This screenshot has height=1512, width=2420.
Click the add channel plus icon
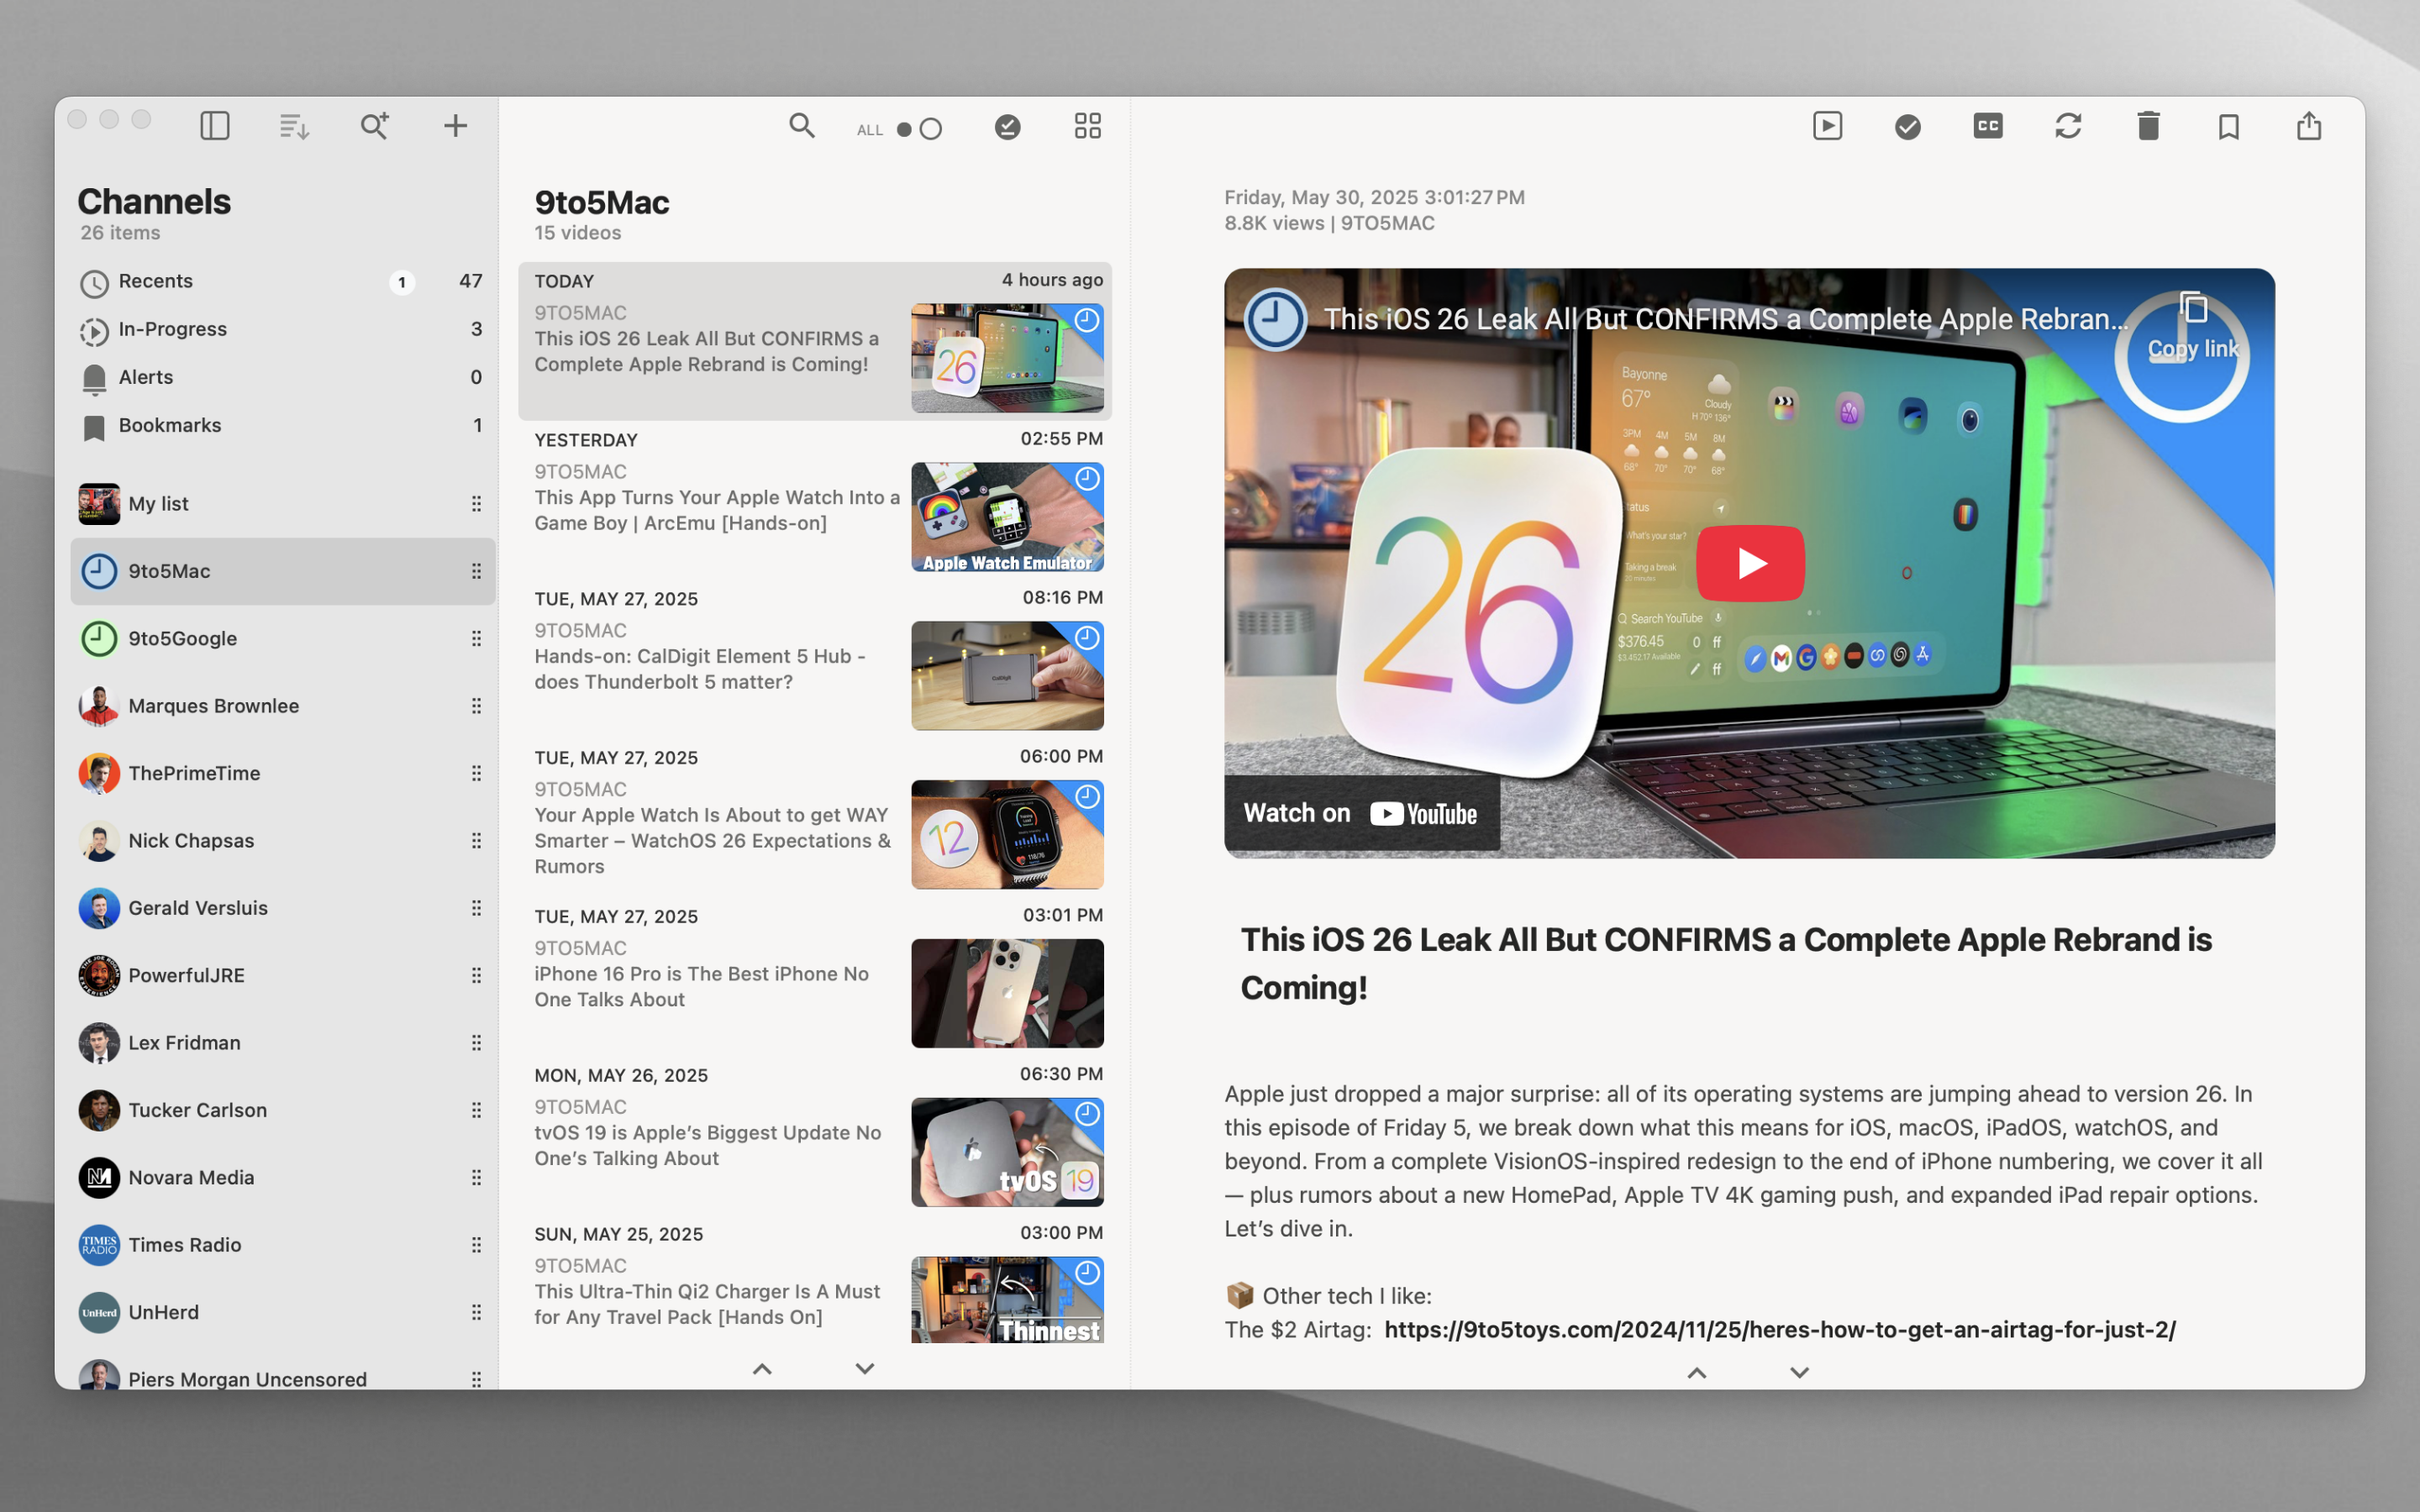click(455, 126)
